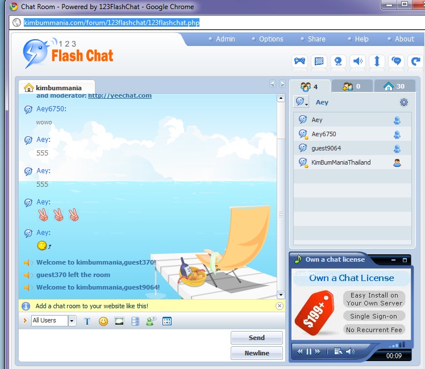Switch to the rooms tab showing 30
425x369 pixels.
pyautogui.click(x=395, y=87)
